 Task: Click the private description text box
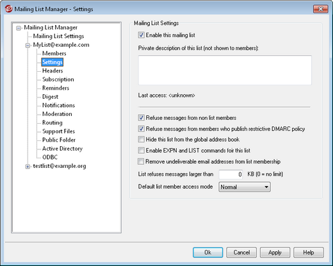tap(225, 70)
